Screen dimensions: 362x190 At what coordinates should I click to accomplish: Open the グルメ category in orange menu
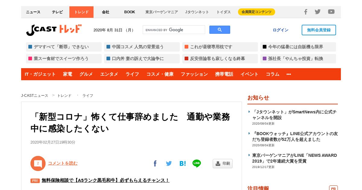[86, 74]
